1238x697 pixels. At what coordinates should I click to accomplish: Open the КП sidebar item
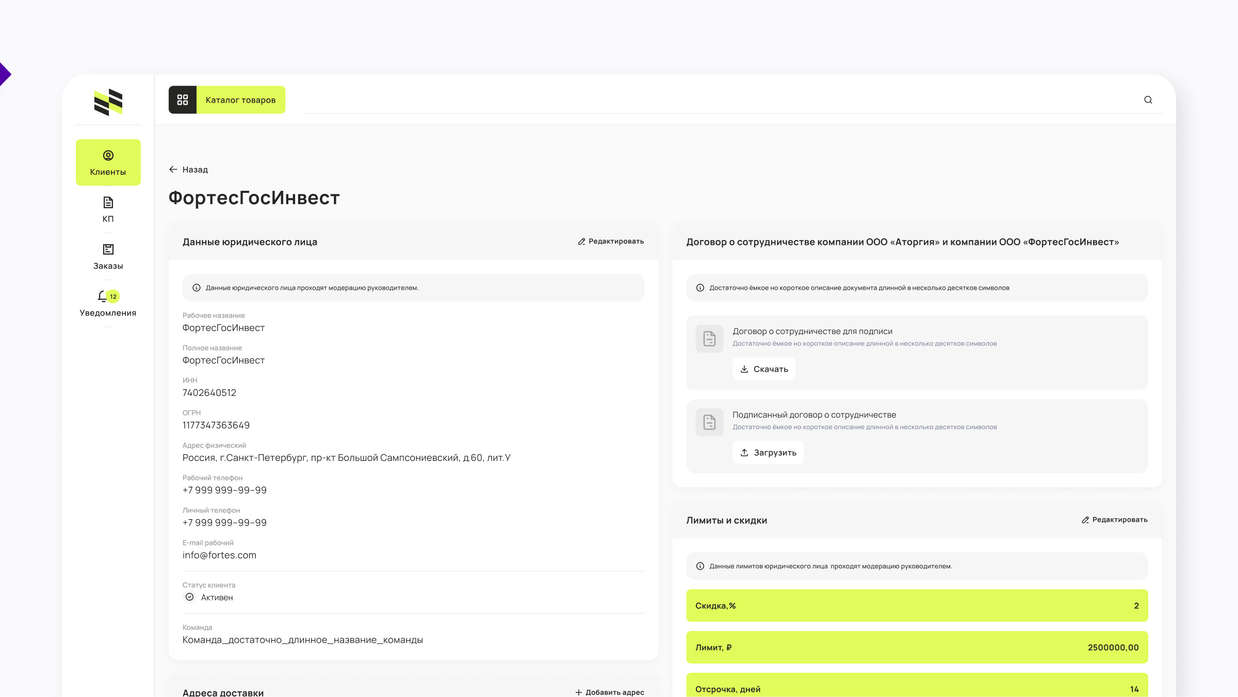(108, 209)
